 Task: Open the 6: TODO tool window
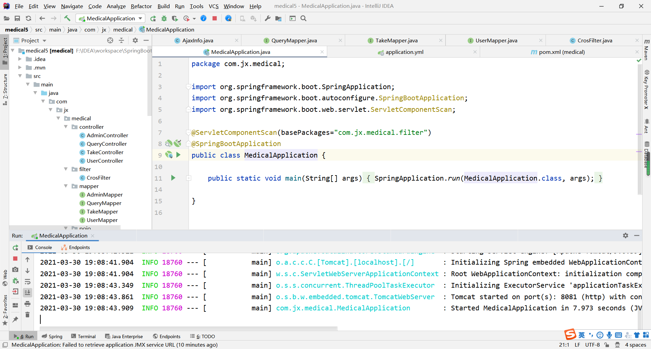click(202, 336)
